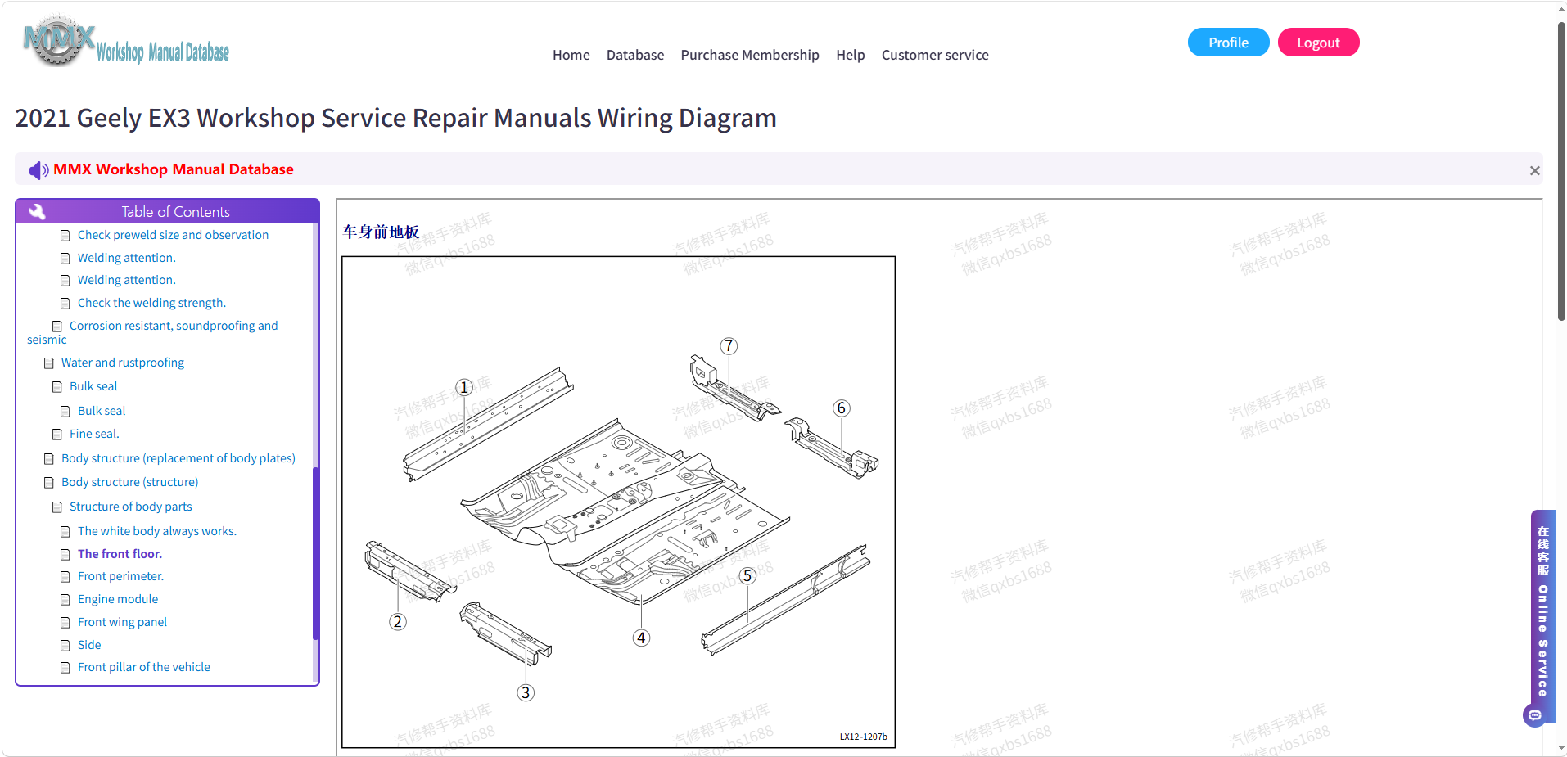The width and height of the screenshot is (1567, 757).
Task: Click the document icon beside The front floor
Action: click(65, 555)
